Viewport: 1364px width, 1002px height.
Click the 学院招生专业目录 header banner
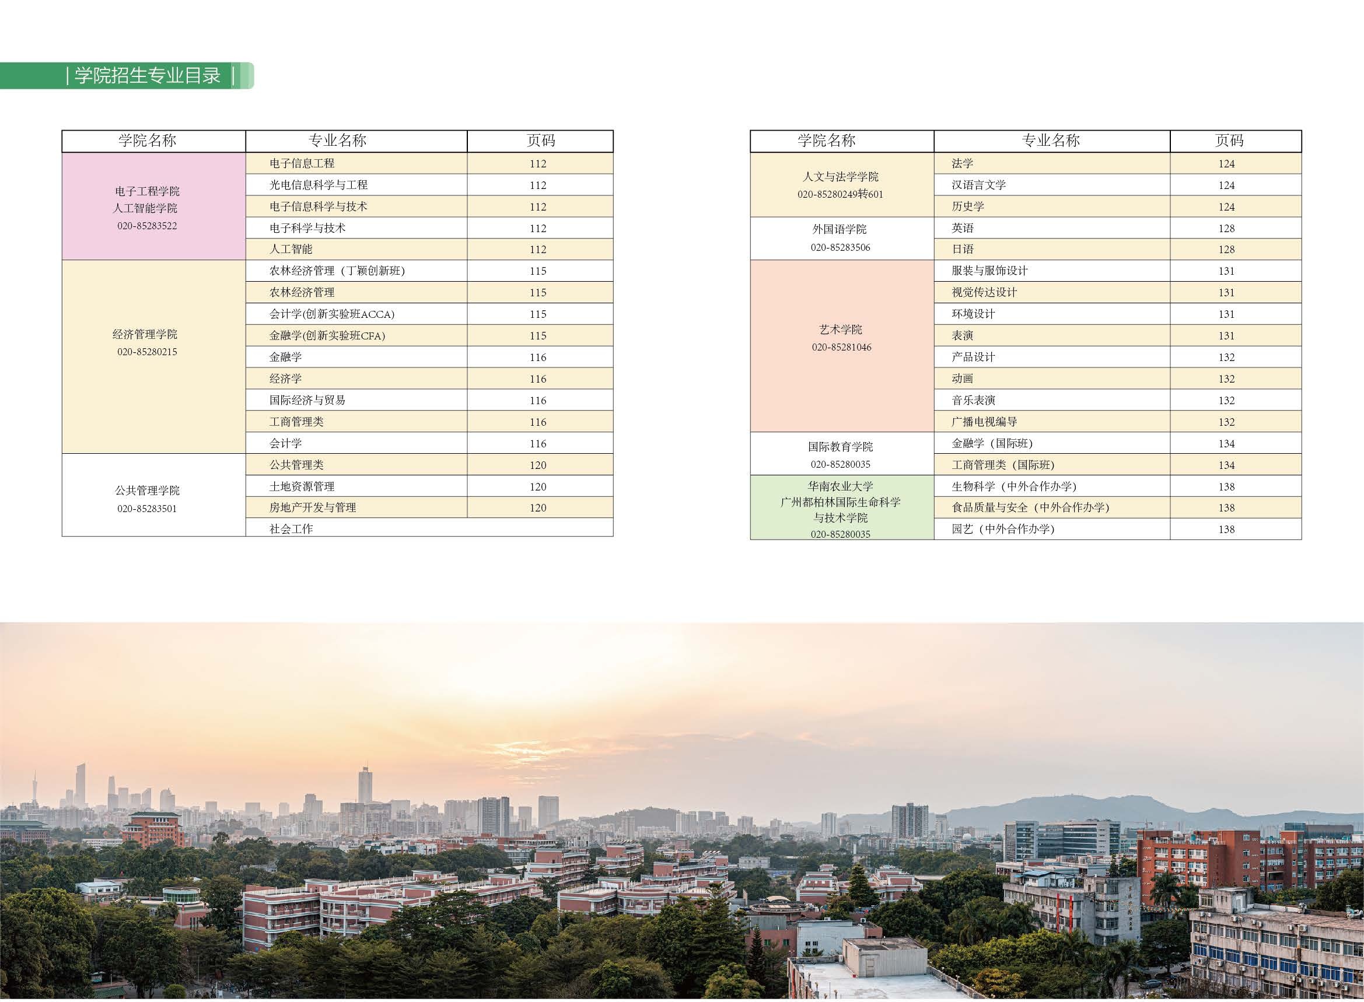(x=147, y=76)
